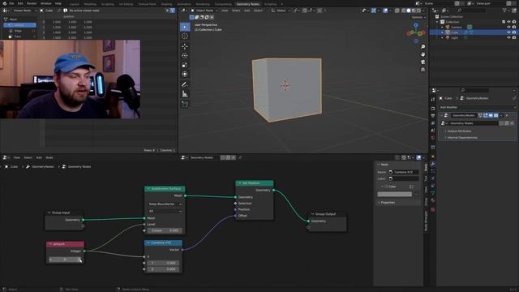The height and width of the screenshot is (292, 519).
Task: Switch perspective/orthographic grid icon in viewport
Action: (422, 70)
